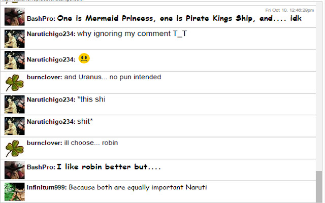This screenshot has width=325, height=203.
Task: Click Narutichigo234's avatar next to the sad emoticon
Action: pos(15,60)
